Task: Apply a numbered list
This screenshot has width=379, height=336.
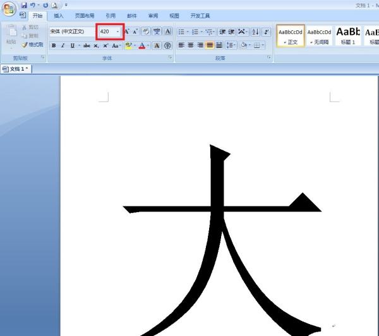Action: [195, 32]
